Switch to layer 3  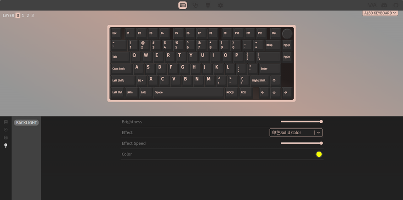coord(32,16)
